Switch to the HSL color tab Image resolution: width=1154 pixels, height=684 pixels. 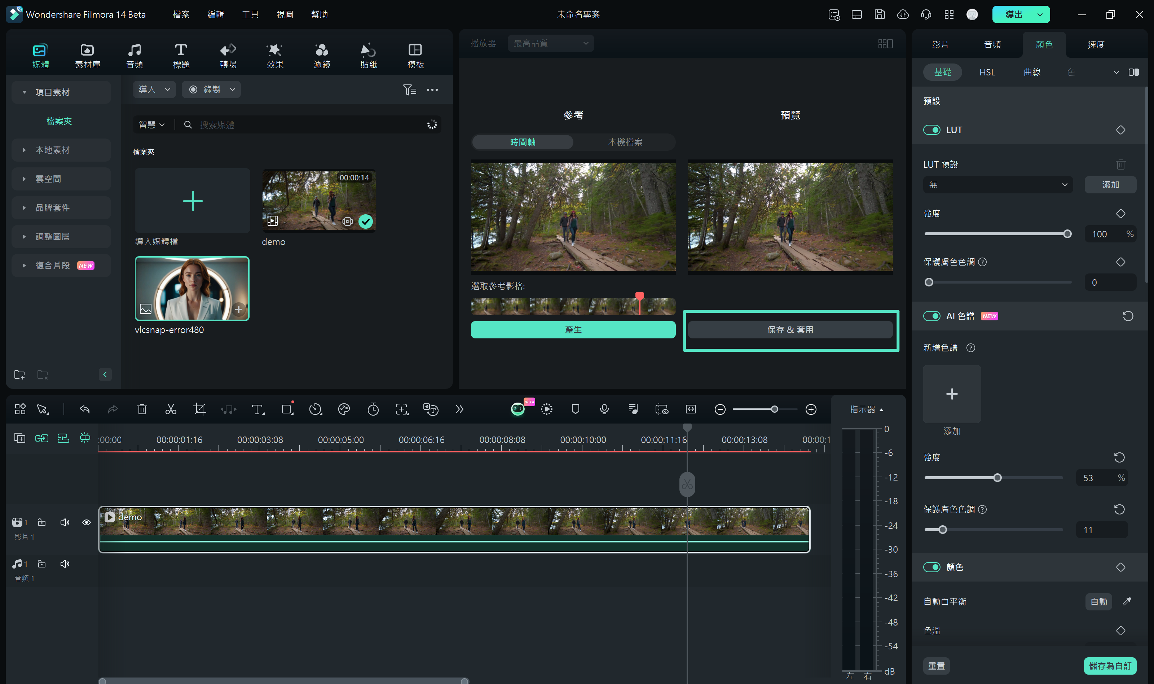pyautogui.click(x=987, y=73)
